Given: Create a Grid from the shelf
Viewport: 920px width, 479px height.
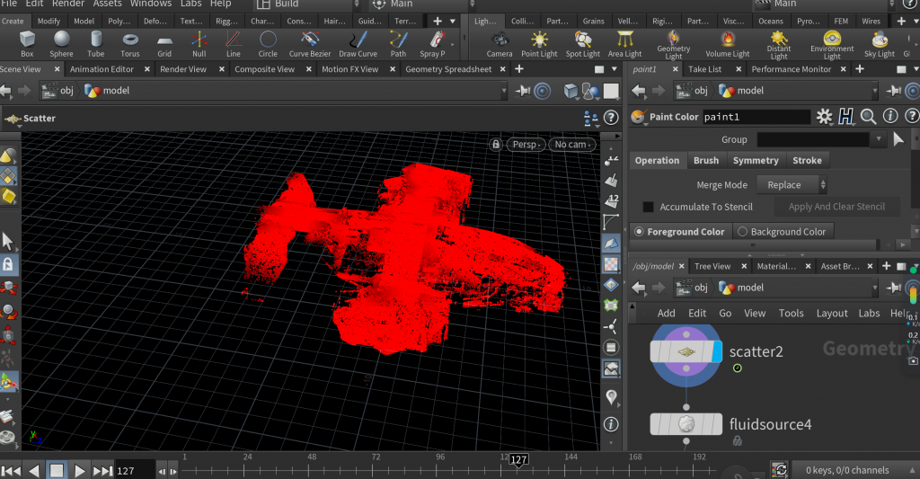Looking at the screenshot, I should (164, 44).
